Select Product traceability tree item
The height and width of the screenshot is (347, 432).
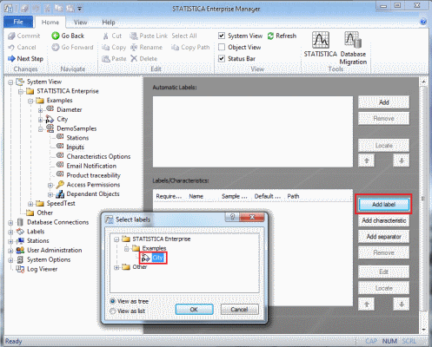93,175
